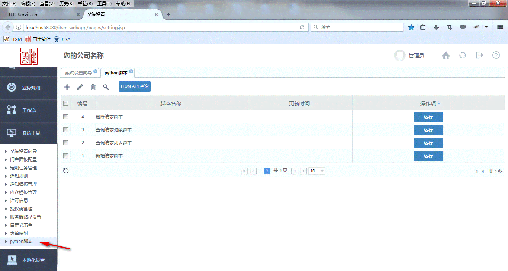Check the box for 新增请求脚本 row
The image size is (508, 271).
tap(66, 156)
